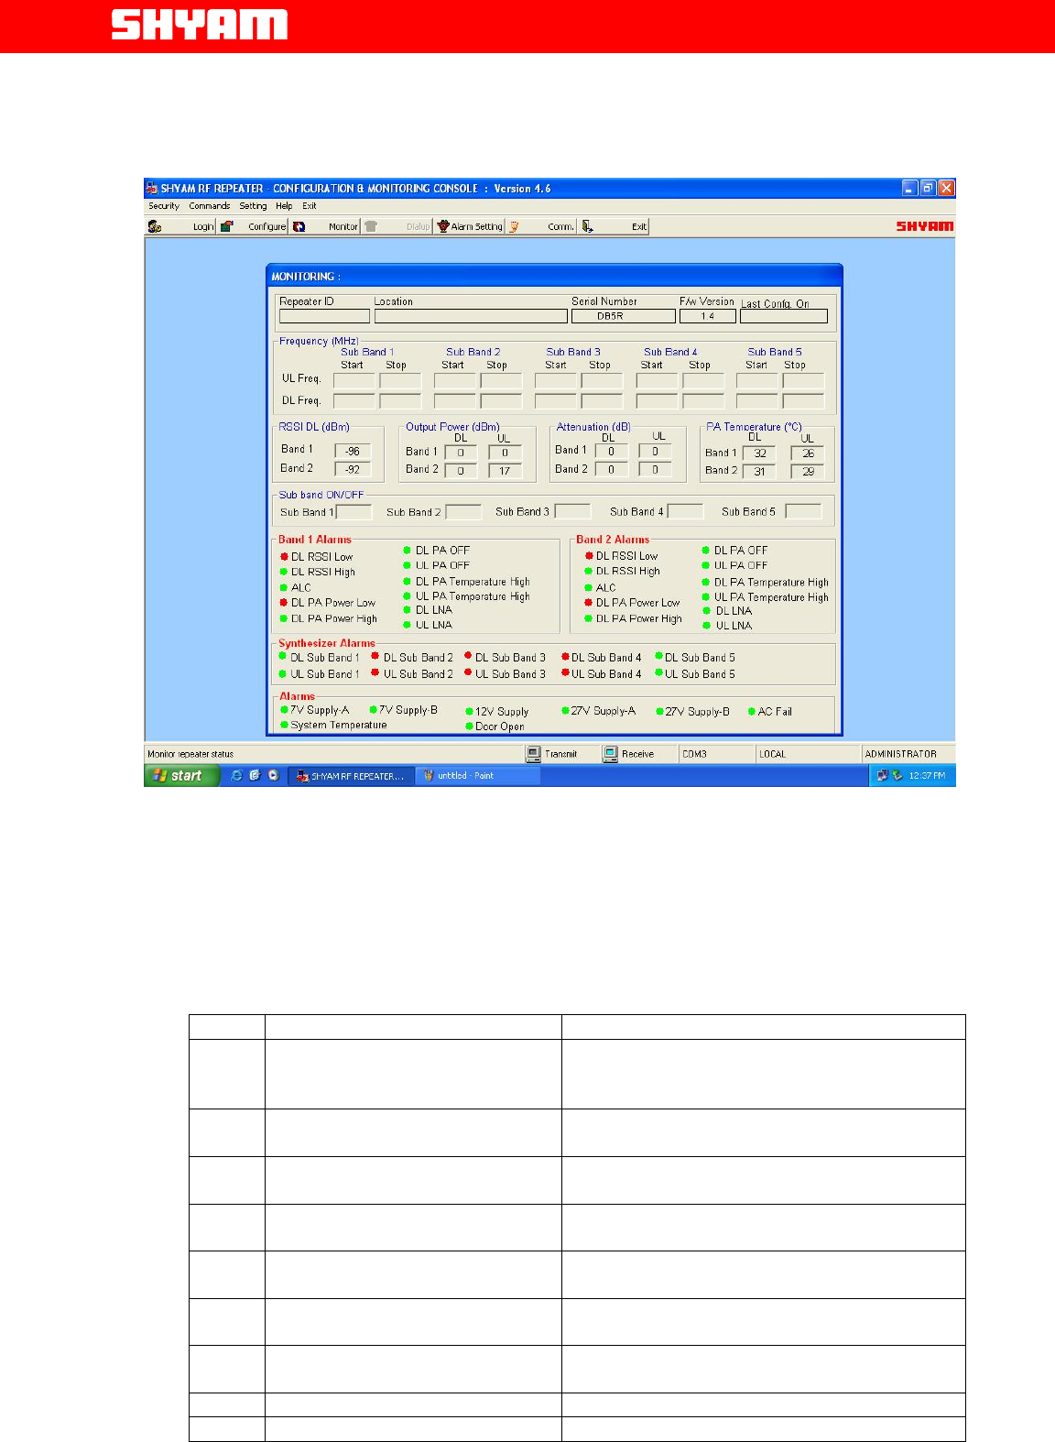Screen dimensions: 1055x1442
Task: Click the RSSI DL Band 1 value -96
Action: pos(353,452)
